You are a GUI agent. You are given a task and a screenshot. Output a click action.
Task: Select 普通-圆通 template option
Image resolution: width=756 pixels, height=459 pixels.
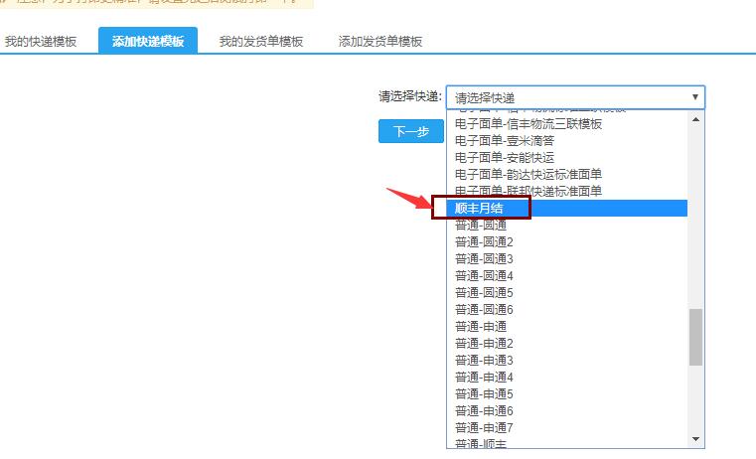(x=482, y=225)
